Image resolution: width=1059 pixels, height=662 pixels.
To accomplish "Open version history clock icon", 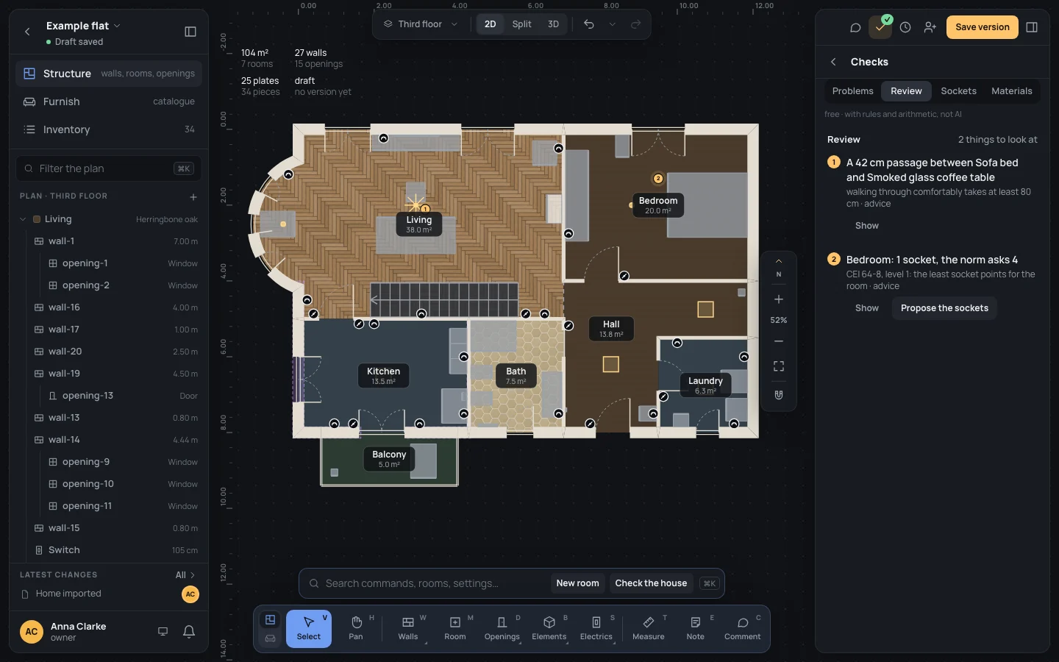I will 905,27.
